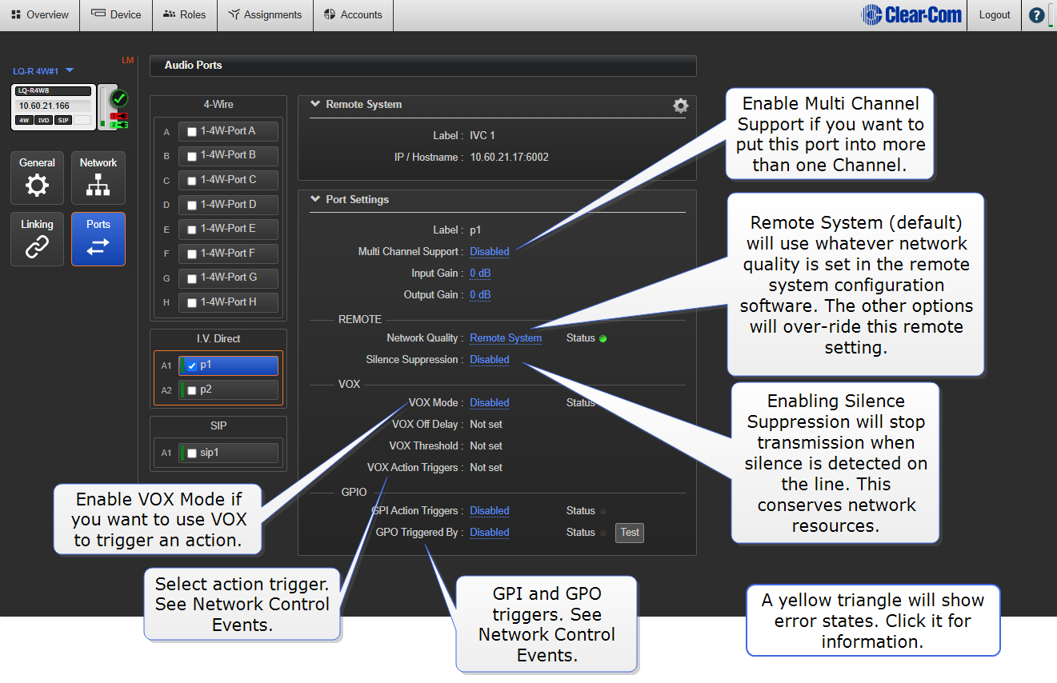Adjust the Input Gain 0 dB value
Screen dimensions: 1057x683
[x=480, y=273]
